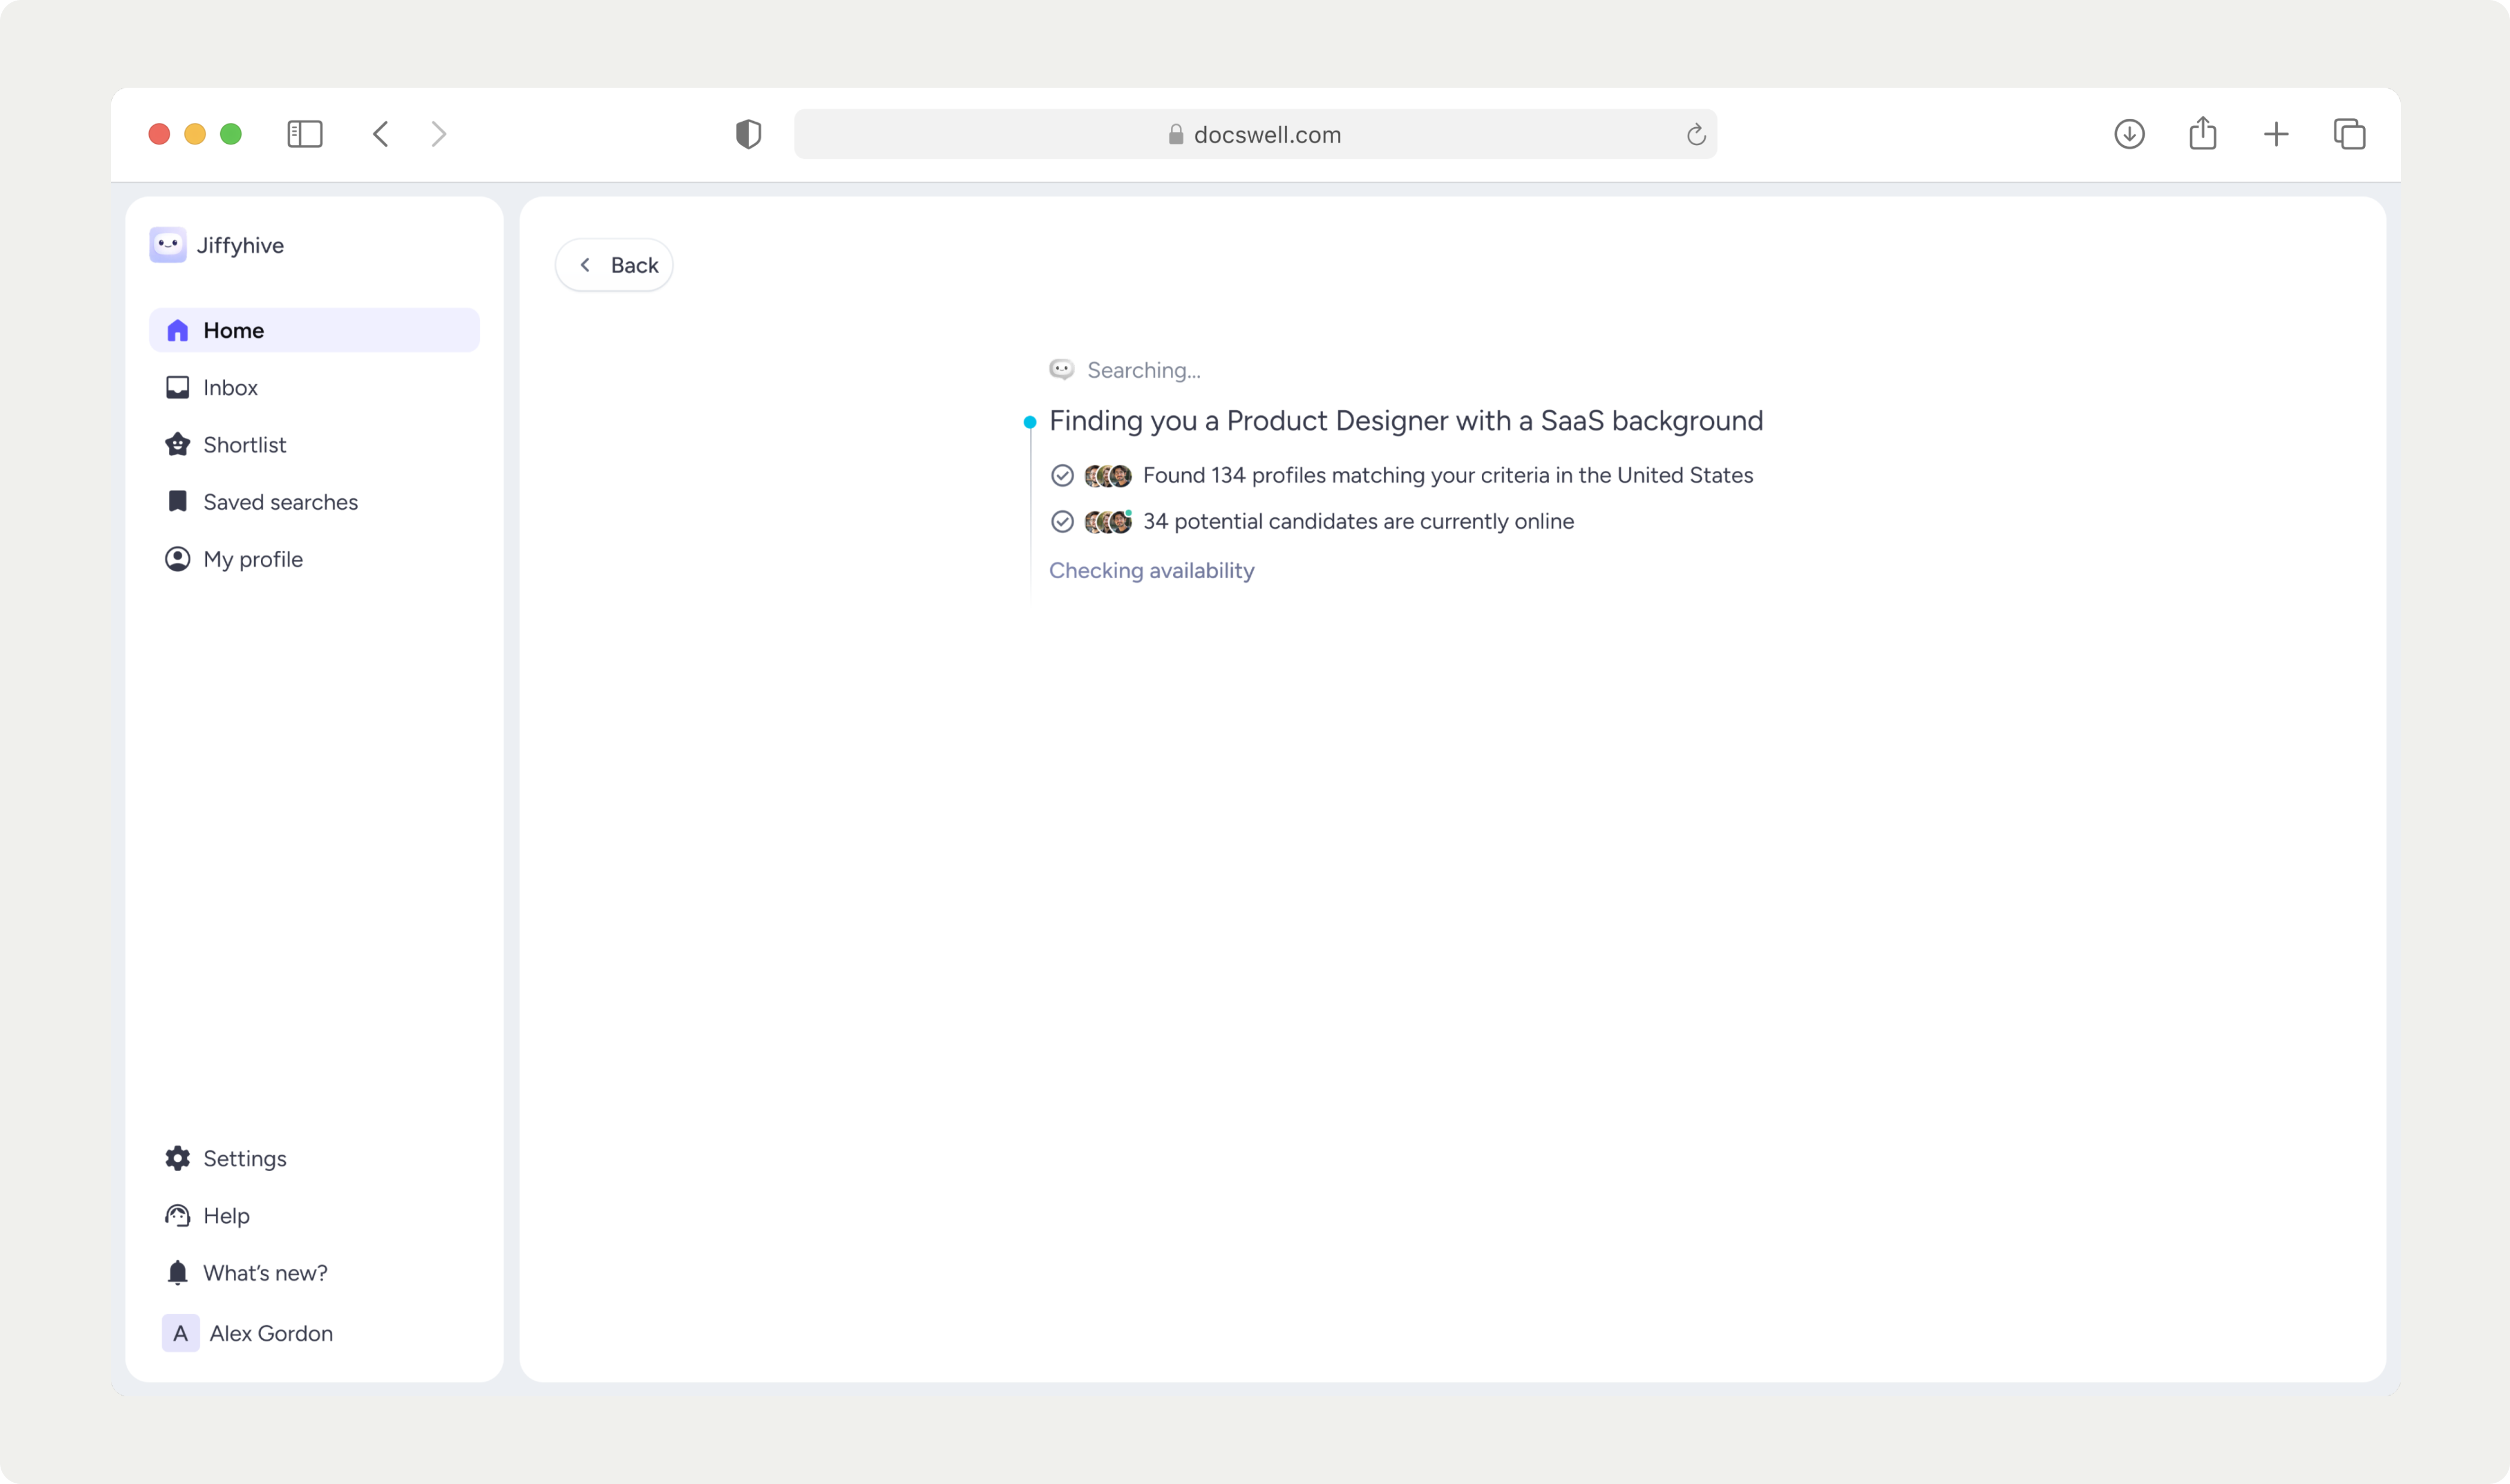Click the Settings gear icon
Viewport: 2510px width, 1484px height.
(177, 1158)
